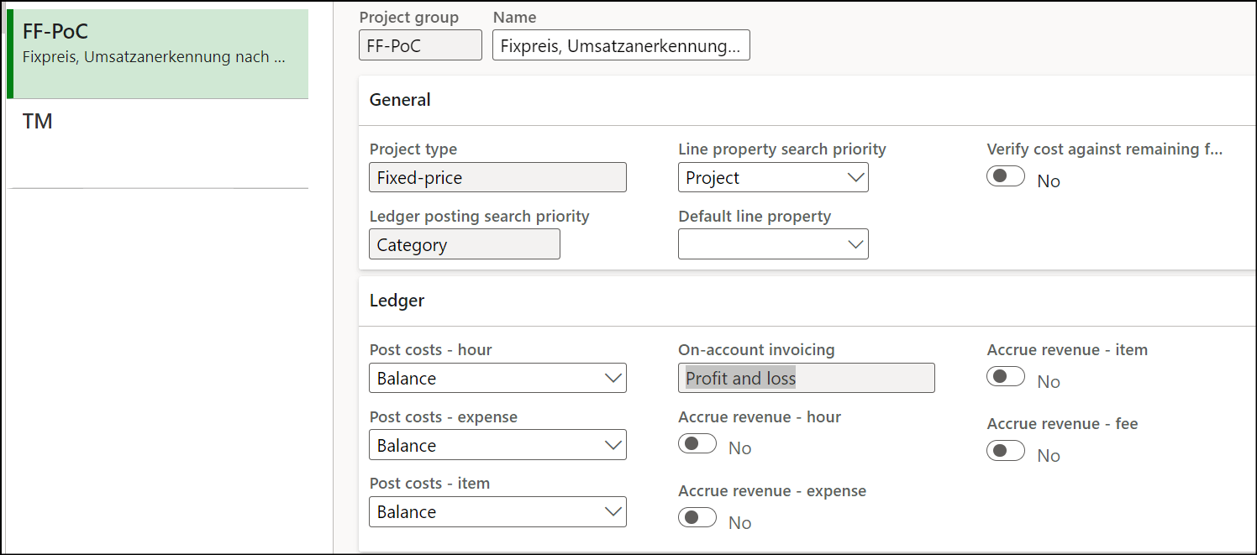Select the TM project group

pyautogui.click(x=157, y=121)
